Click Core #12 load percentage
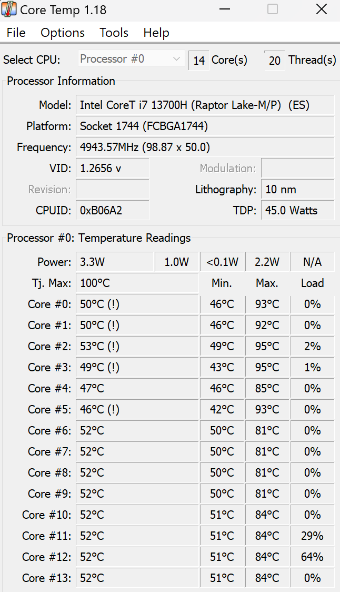340x592 pixels. [x=312, y=557]
